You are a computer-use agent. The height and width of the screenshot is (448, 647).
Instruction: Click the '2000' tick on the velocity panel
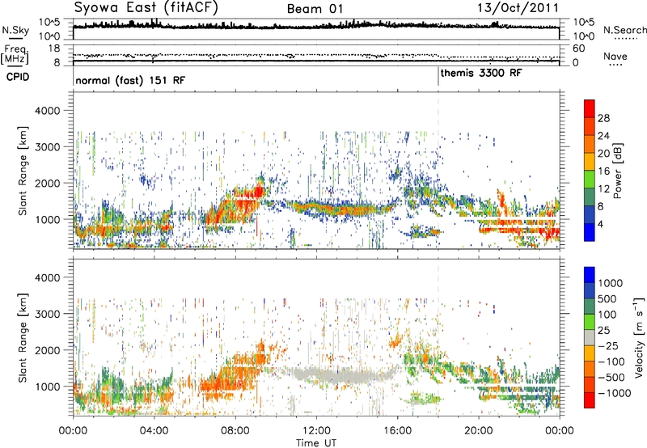[47, 350]
